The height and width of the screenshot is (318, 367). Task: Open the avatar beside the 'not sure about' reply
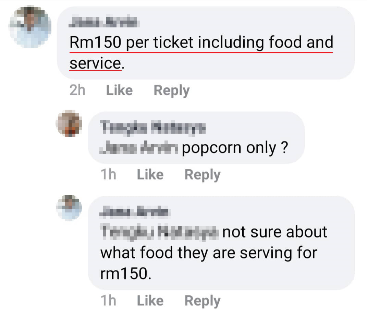pos(69,208)
